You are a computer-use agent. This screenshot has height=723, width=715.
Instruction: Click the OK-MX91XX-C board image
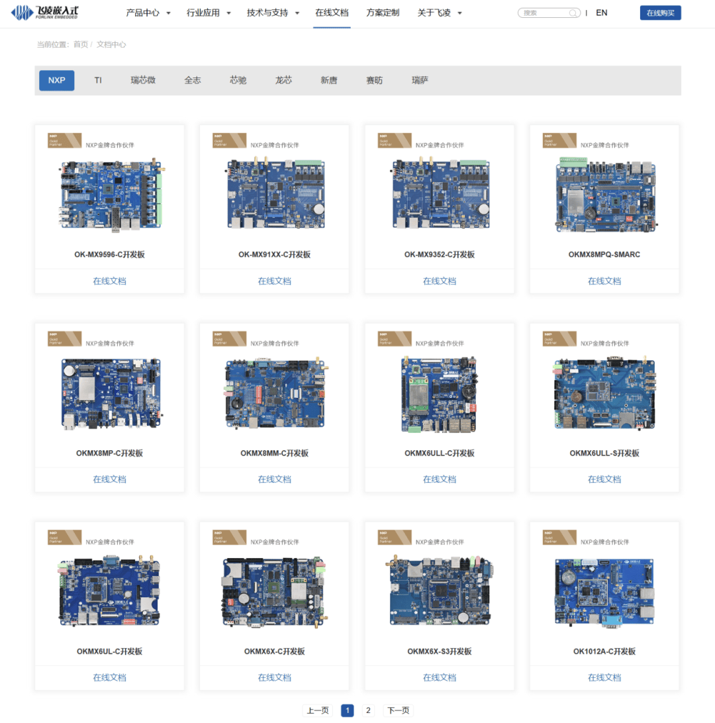(x=275, y=193)
